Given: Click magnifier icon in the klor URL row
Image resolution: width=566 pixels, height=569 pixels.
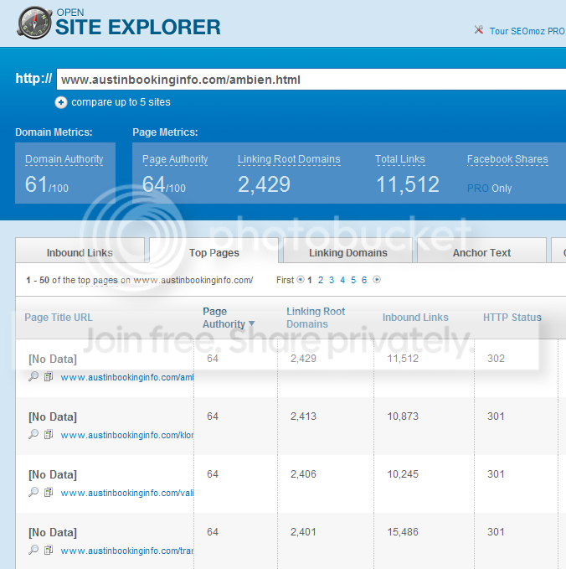Looking at the screenshot, I should [33, 434].
